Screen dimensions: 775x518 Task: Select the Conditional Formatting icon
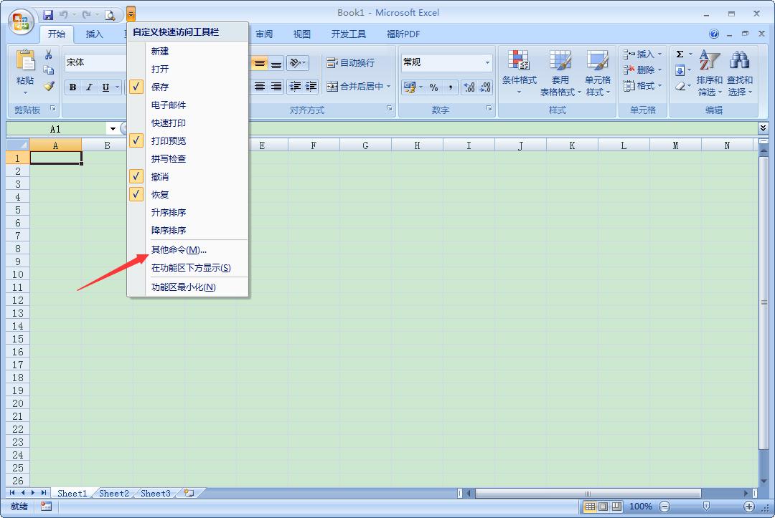(519, 70)
